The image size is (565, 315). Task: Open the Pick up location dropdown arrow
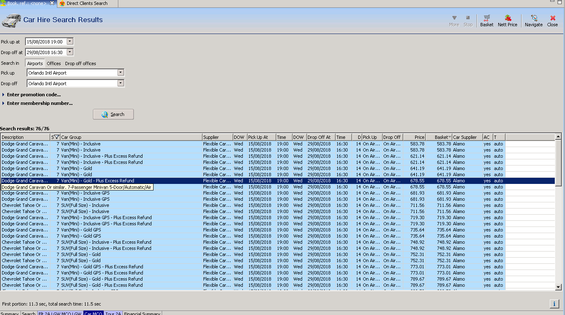(120, 73)
